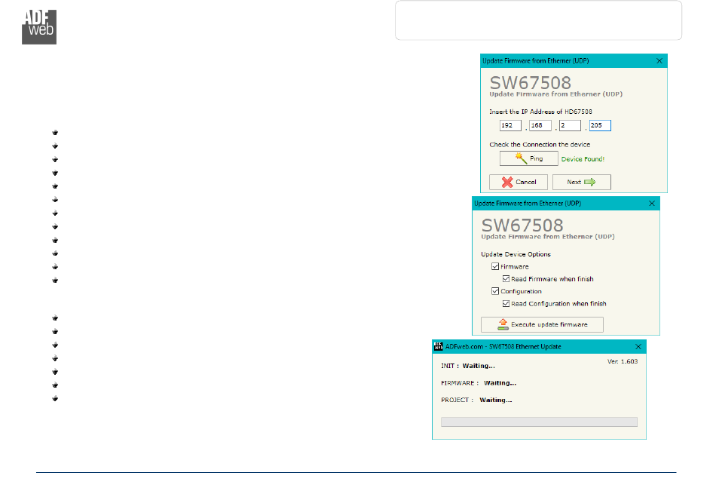Viewport: 716px width, 497px height.
Task: Click the green arrow on Next button
Action: (x=590, y=182)
